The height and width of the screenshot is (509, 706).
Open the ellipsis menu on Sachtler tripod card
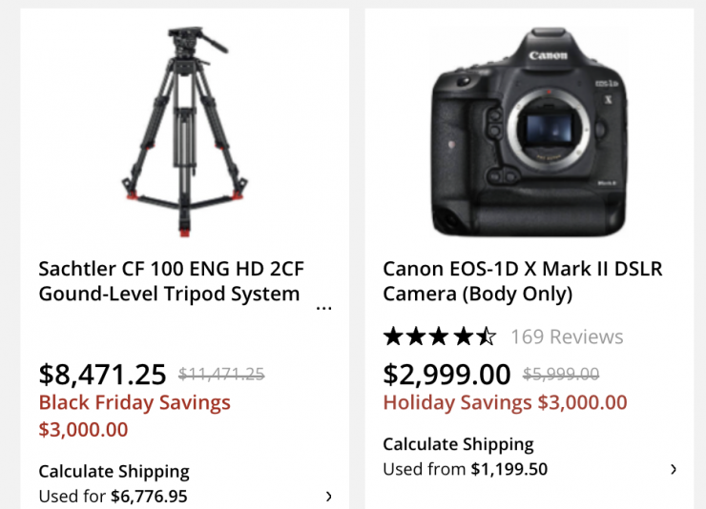pyautogui.click(x=323, y=308)
